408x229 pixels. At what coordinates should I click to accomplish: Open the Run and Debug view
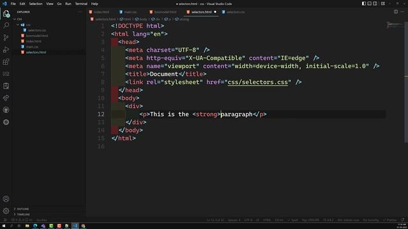click(6, 50)
